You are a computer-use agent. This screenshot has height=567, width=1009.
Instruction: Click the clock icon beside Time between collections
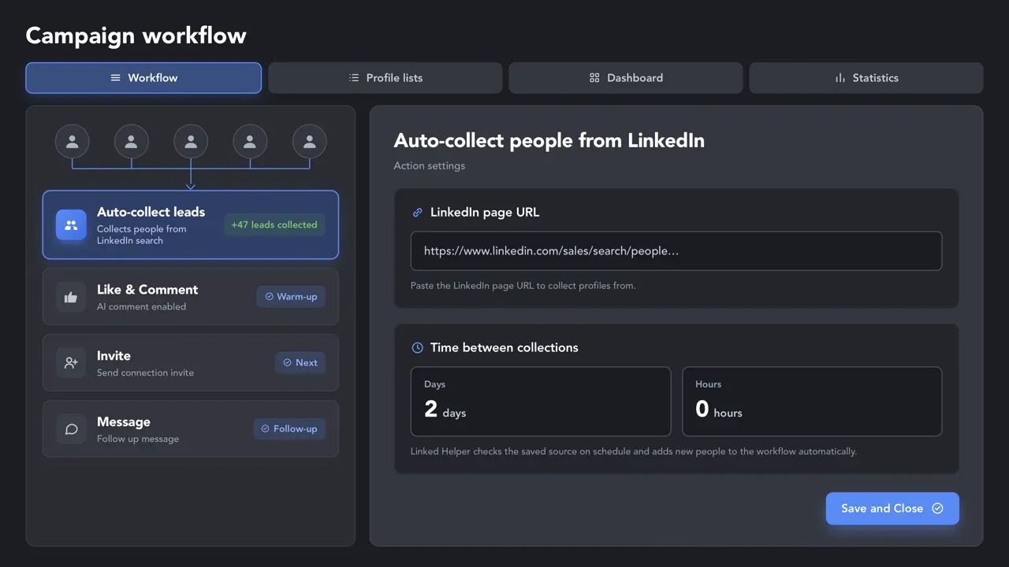pos(418,347)
